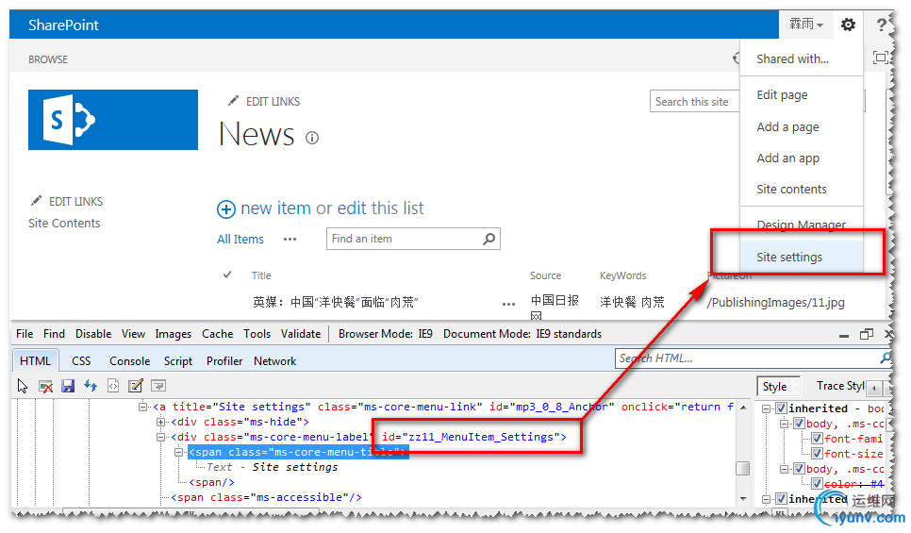Click the Browser Mode: IE9 menu

click(385, 334)
